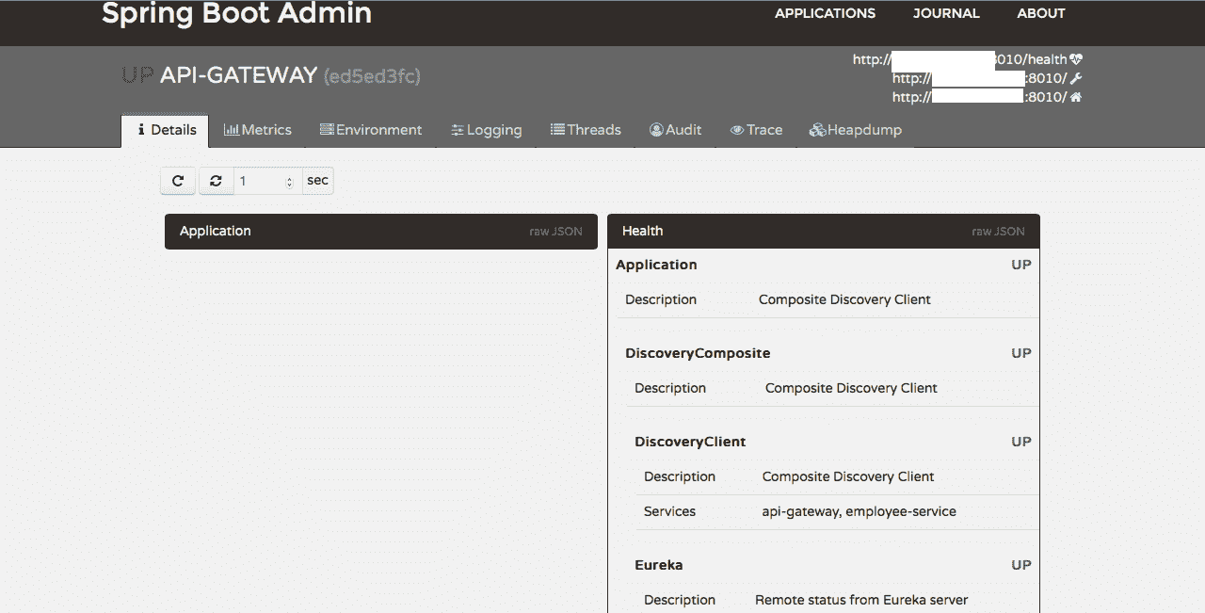Screen dimensions: 1205x613
Task: Open the Threads tab
Action: click(x=586, y=130)
